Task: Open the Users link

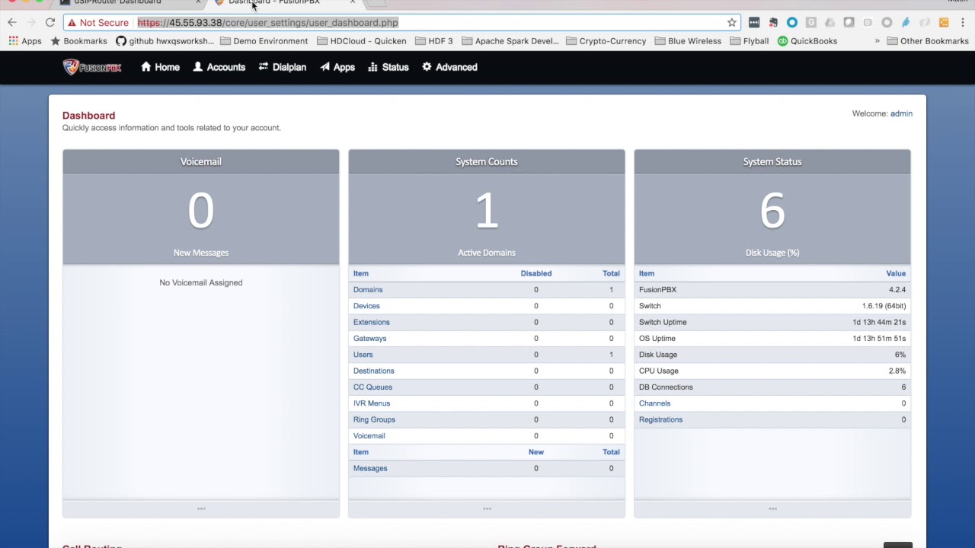Action: click(x=363, y=355)
